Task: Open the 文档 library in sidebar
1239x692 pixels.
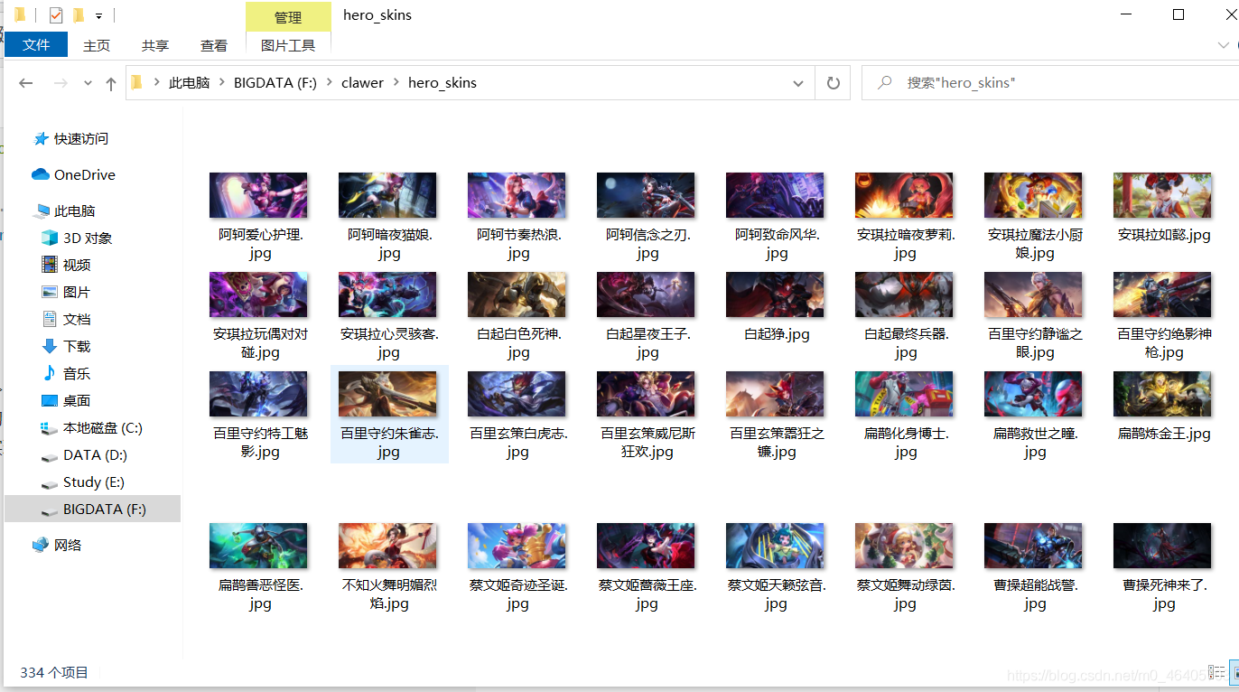Action: (66, 319)
